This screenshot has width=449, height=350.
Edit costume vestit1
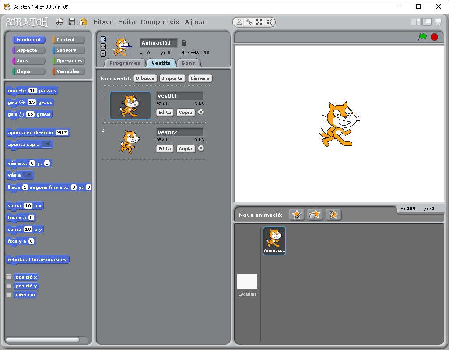pos(165,113)
